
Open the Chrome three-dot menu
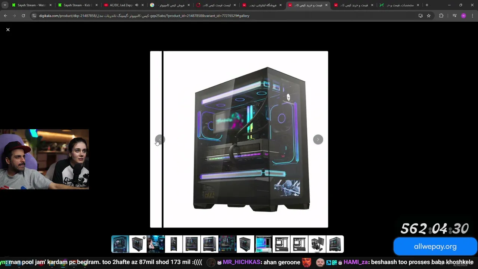point(472,16)
